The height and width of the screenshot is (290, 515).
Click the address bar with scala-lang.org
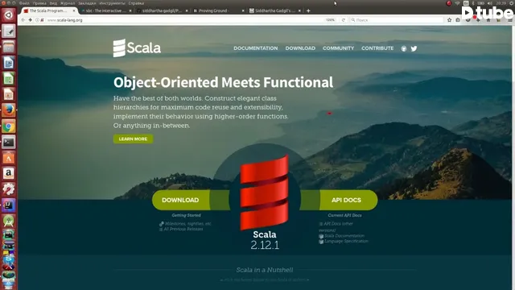(x=184, y=20)
